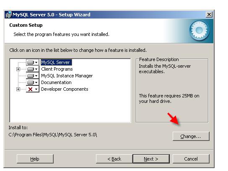Click the Change... install path button
This screenshot has height=171, width=228.
coord(191,136)
